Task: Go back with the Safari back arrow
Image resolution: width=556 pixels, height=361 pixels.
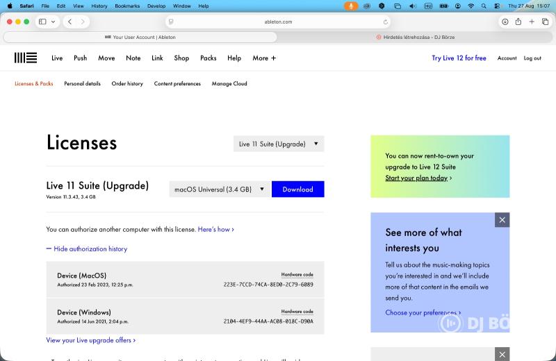Action: 70,22
